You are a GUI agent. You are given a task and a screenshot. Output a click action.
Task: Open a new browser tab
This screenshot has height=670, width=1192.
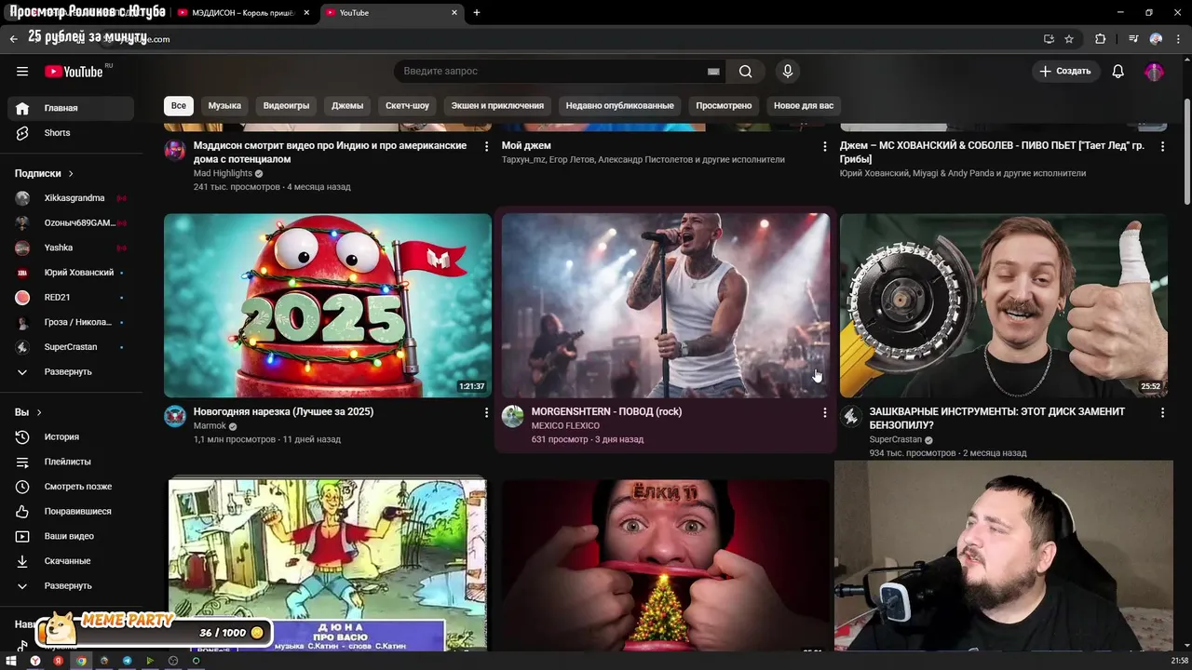pyautogui.click(x=477, y=13)
